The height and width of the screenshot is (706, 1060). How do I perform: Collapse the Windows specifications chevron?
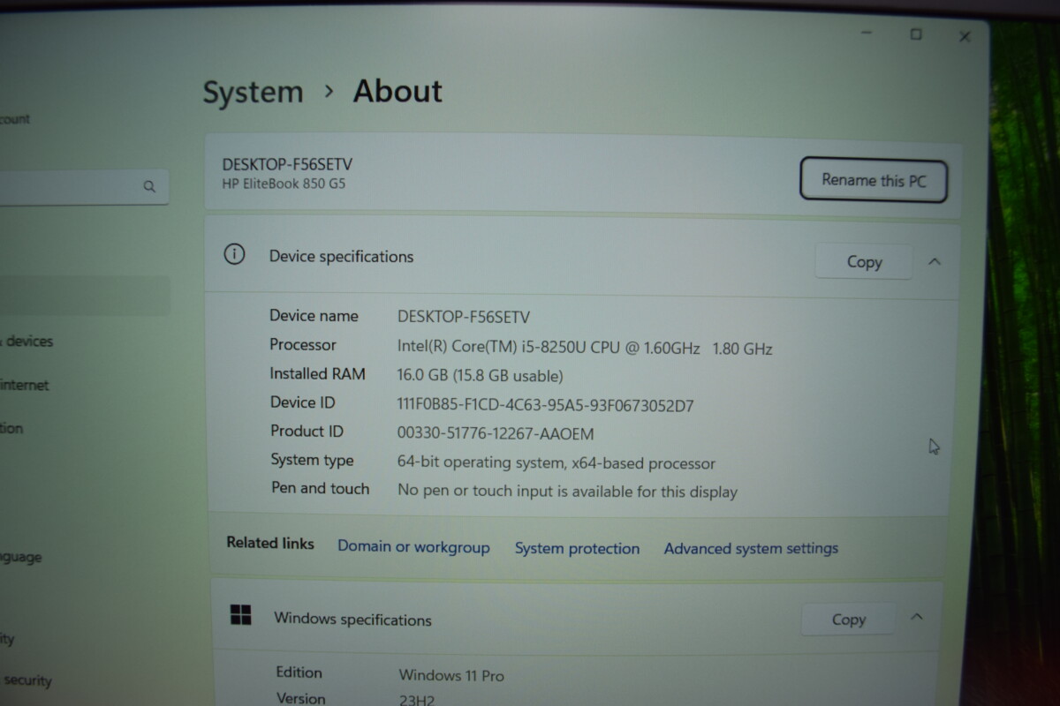[917, 617]
